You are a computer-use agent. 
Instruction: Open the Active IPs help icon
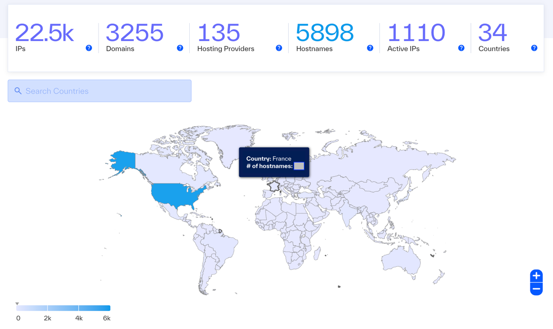coord(461,48)
